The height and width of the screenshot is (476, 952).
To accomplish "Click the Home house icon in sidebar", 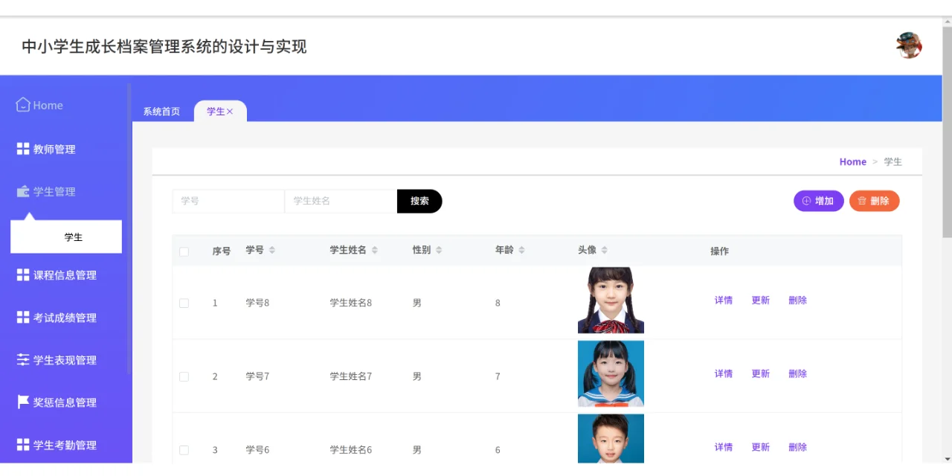I will click(23, 105).
